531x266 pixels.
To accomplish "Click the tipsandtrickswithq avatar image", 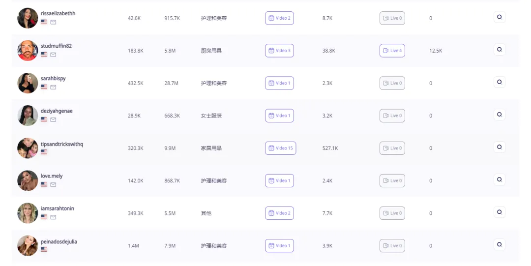I will tap(28, 148).
